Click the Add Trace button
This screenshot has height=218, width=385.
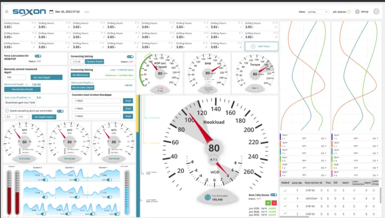[x=261, y=46]
